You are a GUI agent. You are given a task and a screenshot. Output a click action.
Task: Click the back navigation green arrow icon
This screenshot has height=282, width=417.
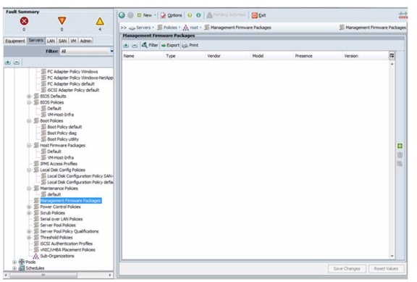click(122, 15)
